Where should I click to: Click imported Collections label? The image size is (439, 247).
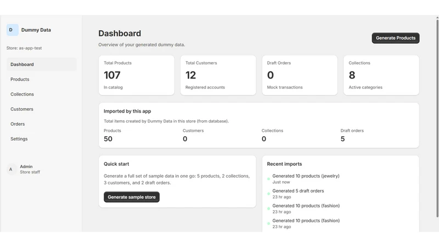(x=272, y=131)
